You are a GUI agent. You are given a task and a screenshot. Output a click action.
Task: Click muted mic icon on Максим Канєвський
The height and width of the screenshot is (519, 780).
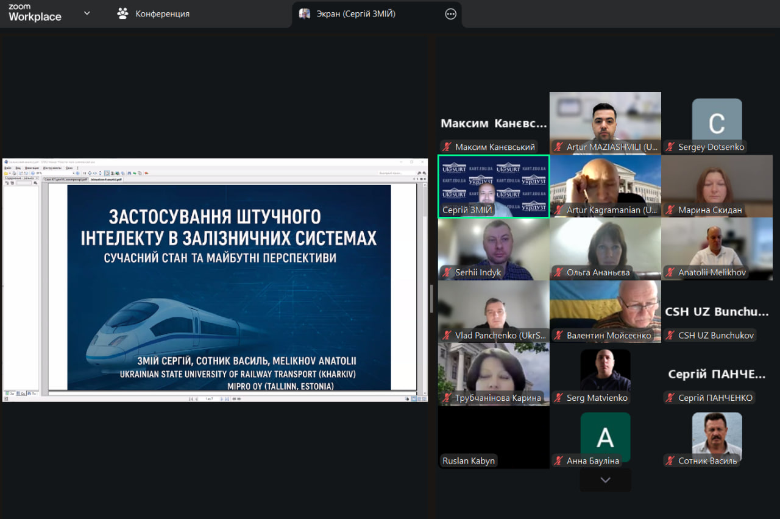[447, 147]
